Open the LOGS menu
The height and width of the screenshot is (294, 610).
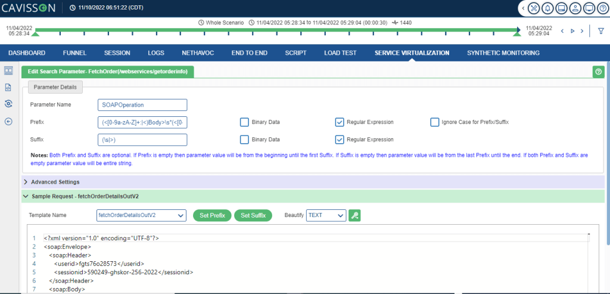[156, 53]
